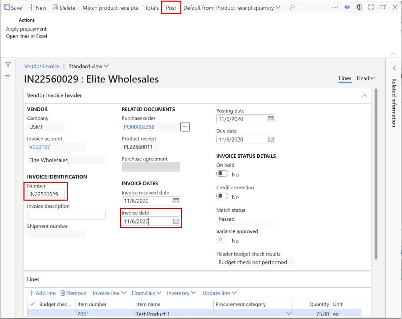
Task: Toggle the On hold switch
Action: pyautogui.click(x=222, y=174)
